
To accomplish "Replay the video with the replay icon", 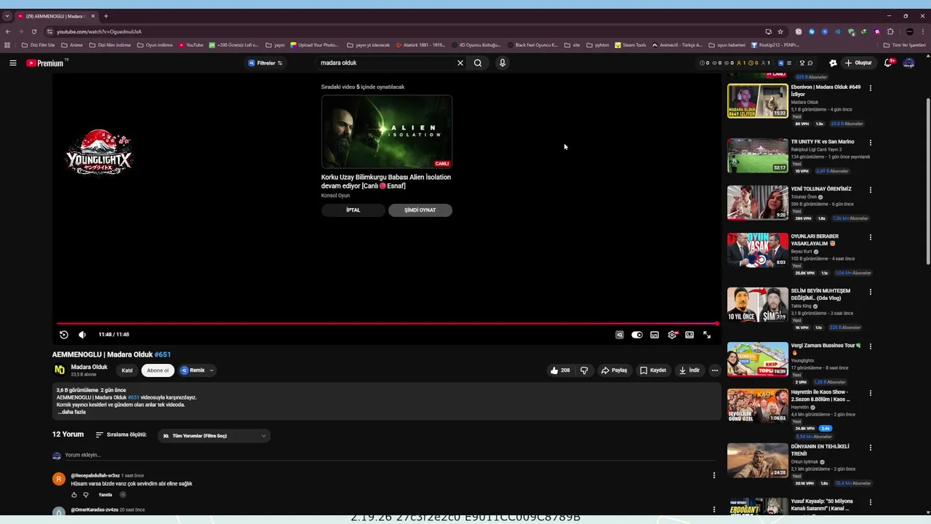I will click(64, 335).
